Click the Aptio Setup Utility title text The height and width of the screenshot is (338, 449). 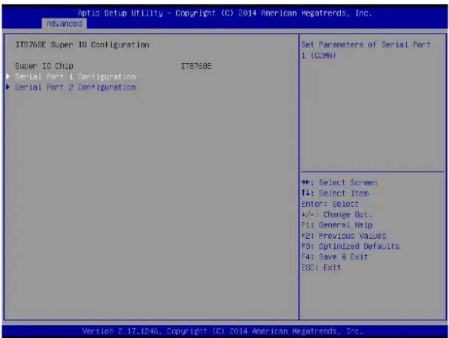pyautogui.click(x=225, y=13)
